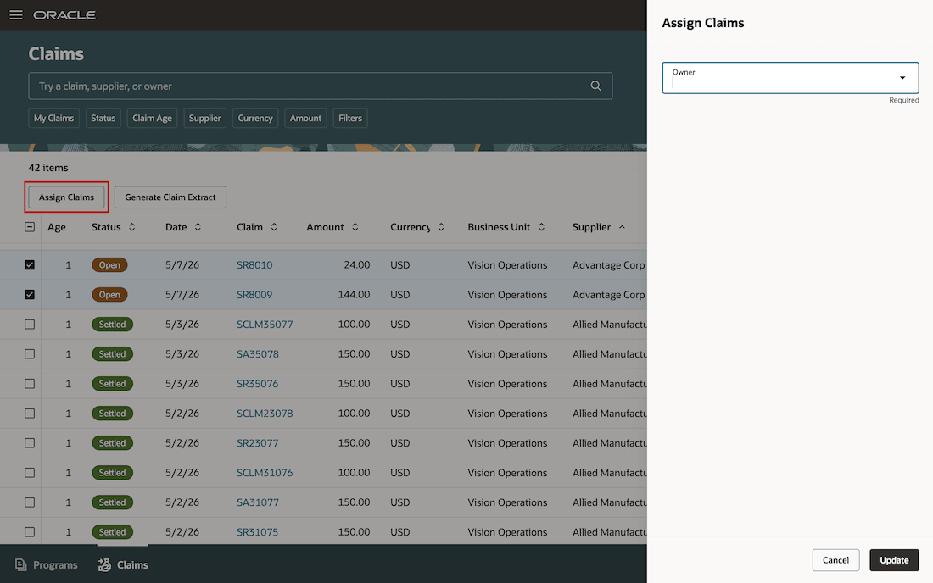Switch to the Programs tab
The image size is (933, 583).
pyautogui.click(x=47, y=564)
